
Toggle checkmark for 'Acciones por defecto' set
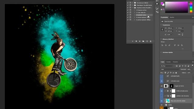tap(128, 3)
